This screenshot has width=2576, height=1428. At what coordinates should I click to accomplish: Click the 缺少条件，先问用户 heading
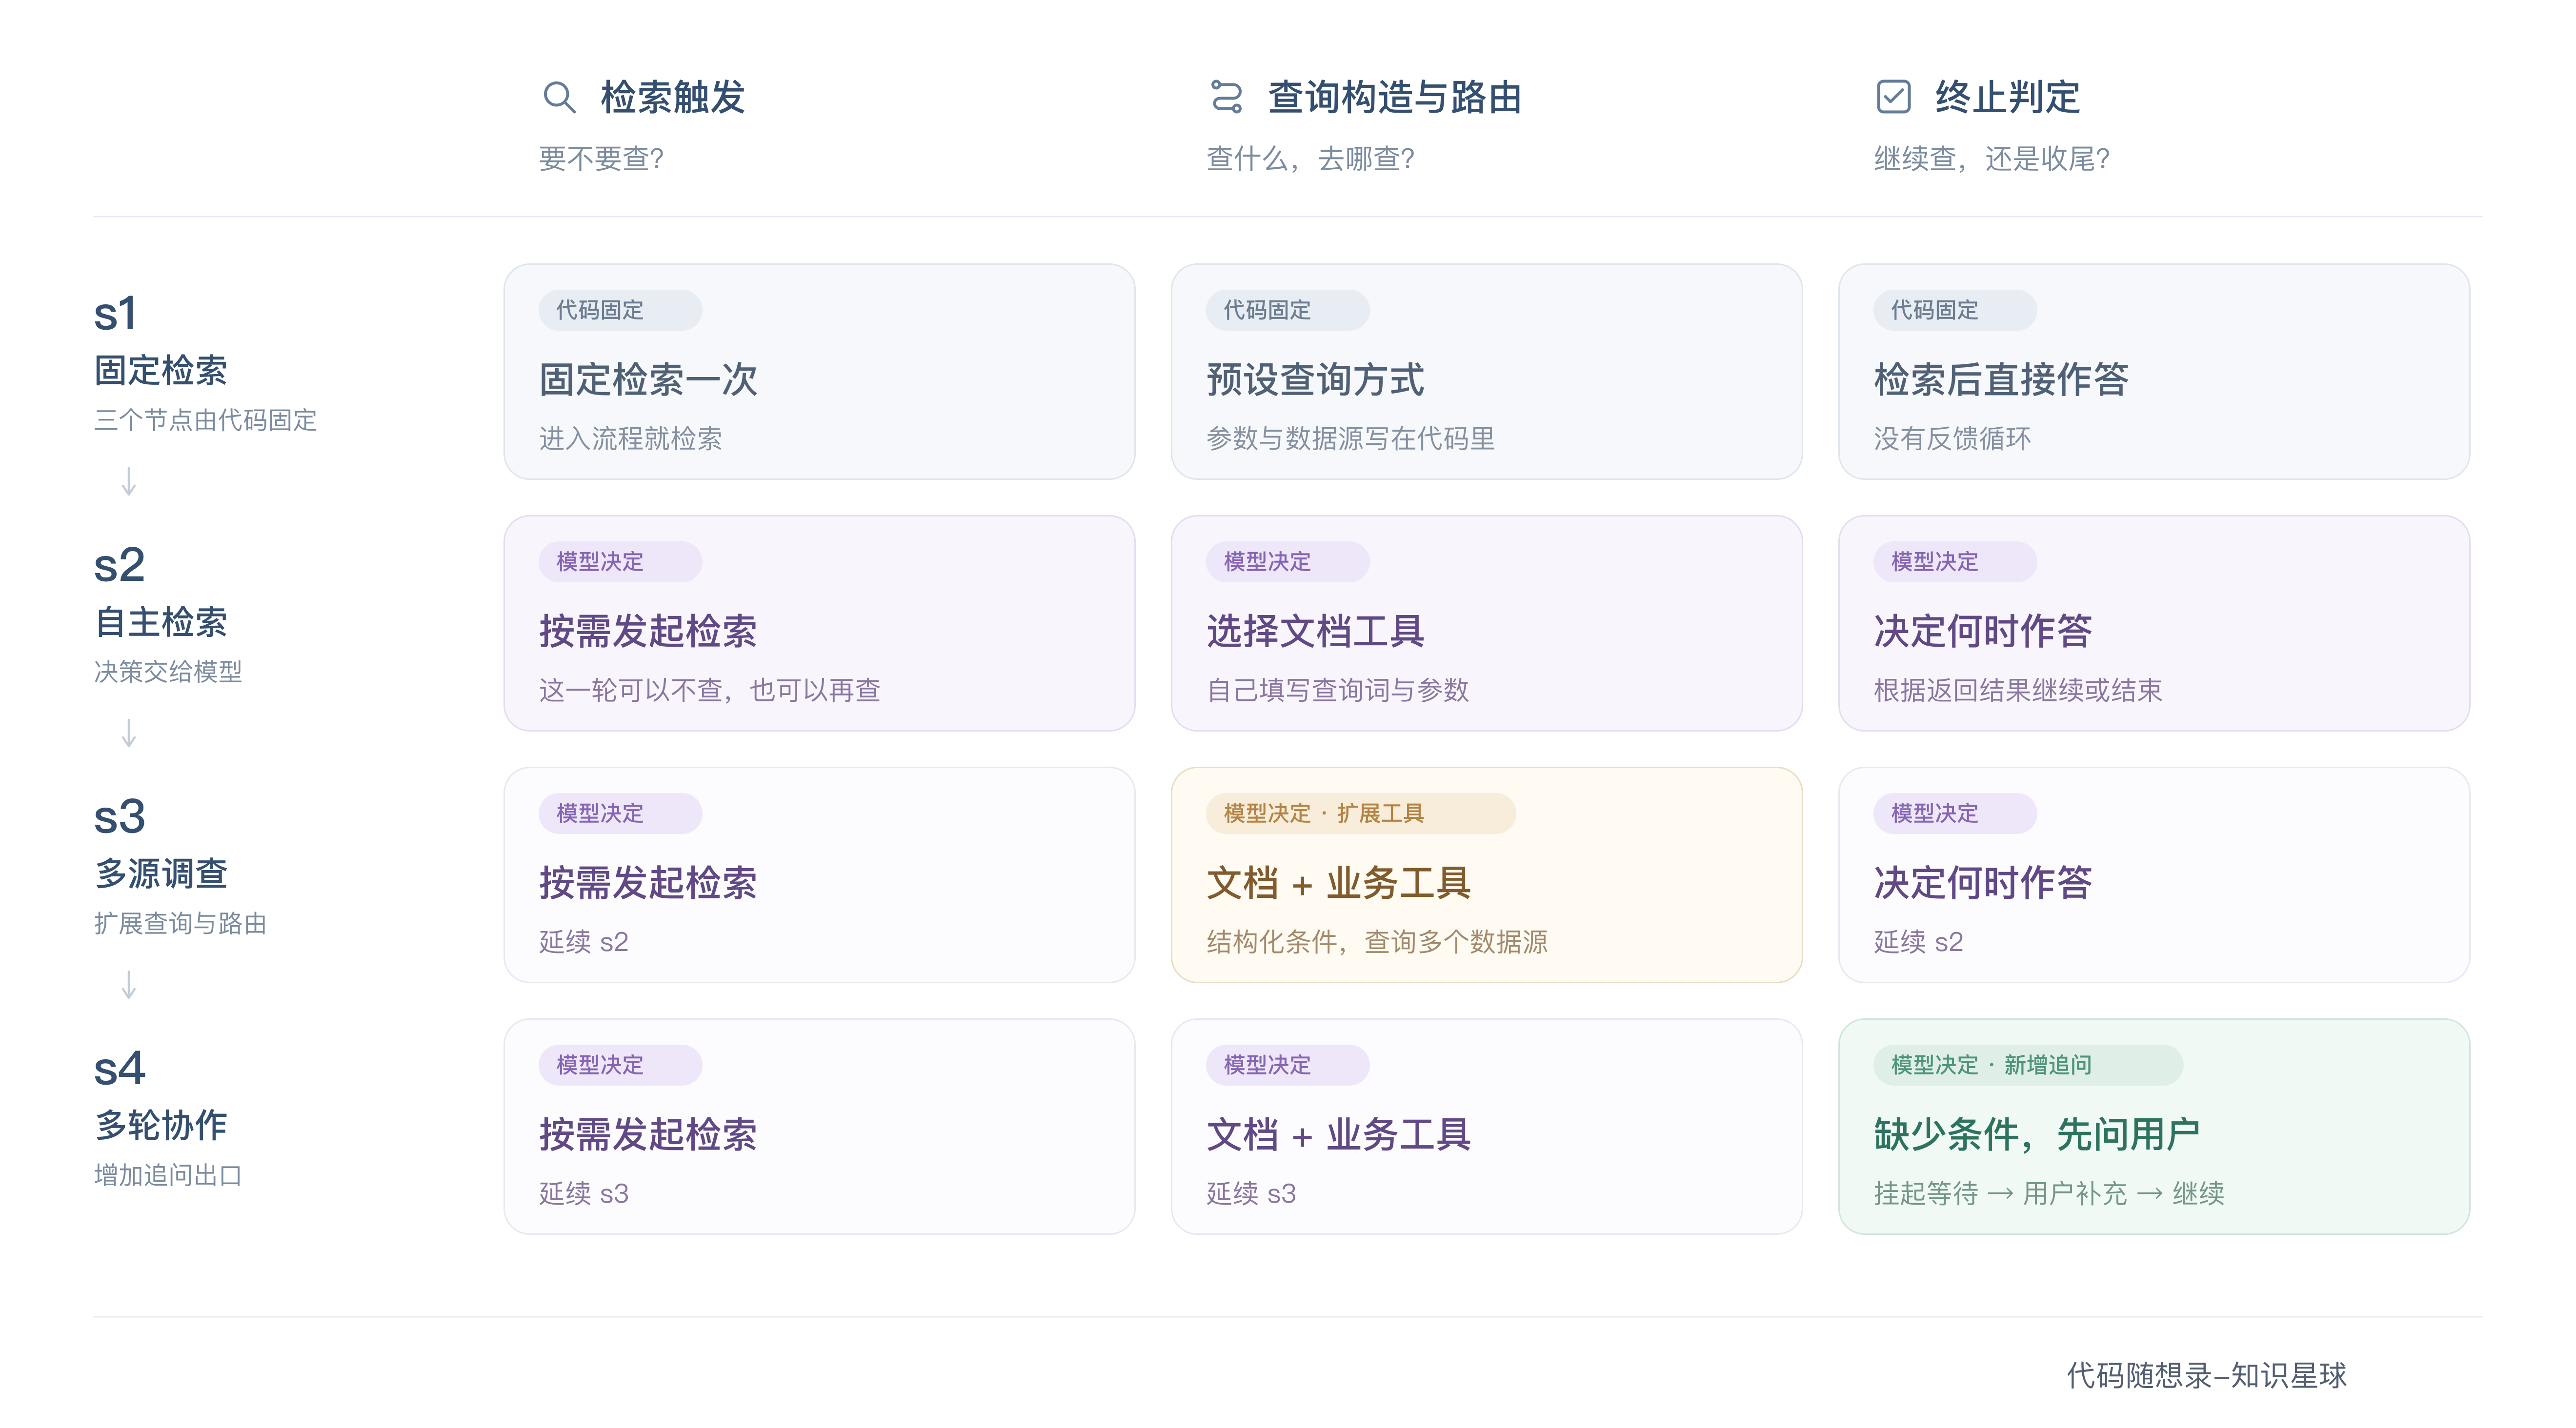coord(2037,1135)
